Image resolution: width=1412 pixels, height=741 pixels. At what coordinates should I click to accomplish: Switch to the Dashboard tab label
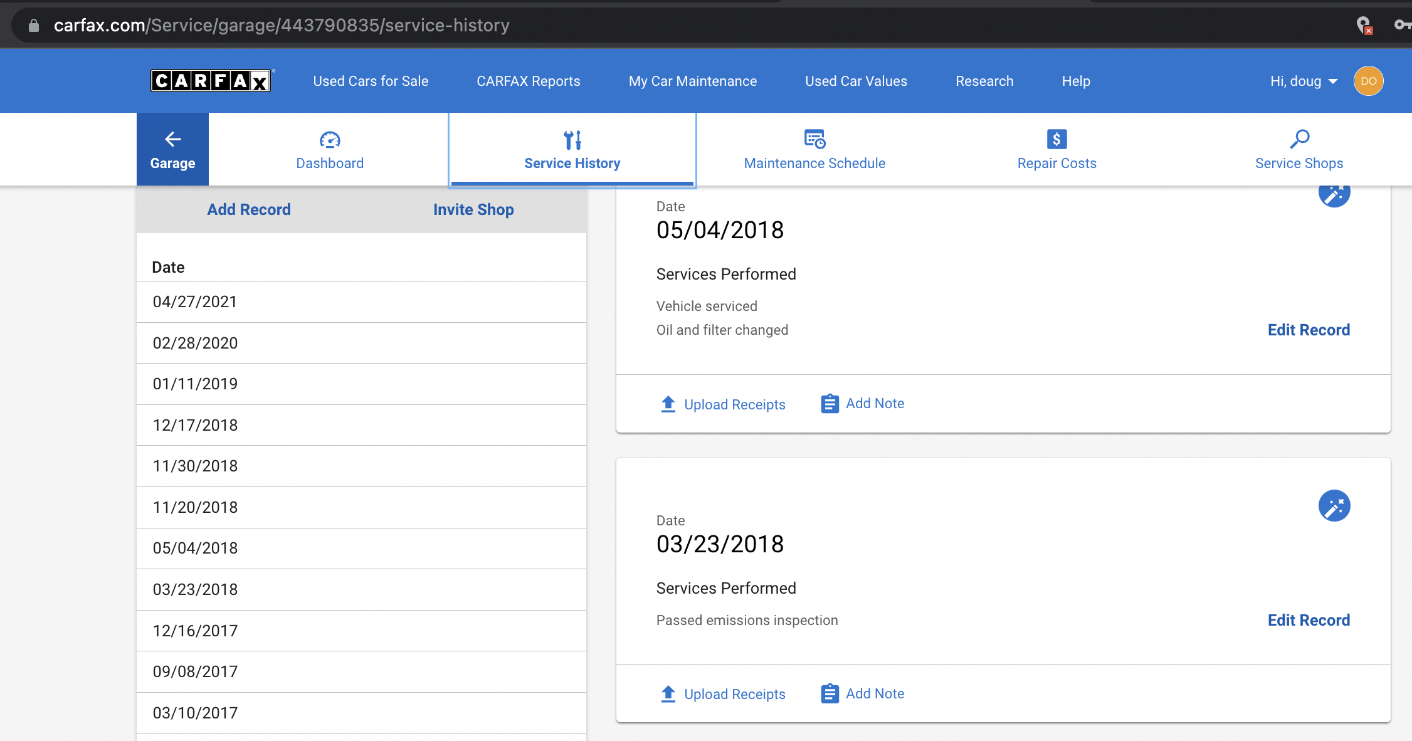coord(330,163)
